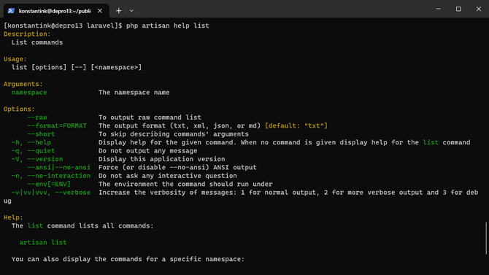
Task: Click the '--verbose' option text
Action: (x=73, y=193)
